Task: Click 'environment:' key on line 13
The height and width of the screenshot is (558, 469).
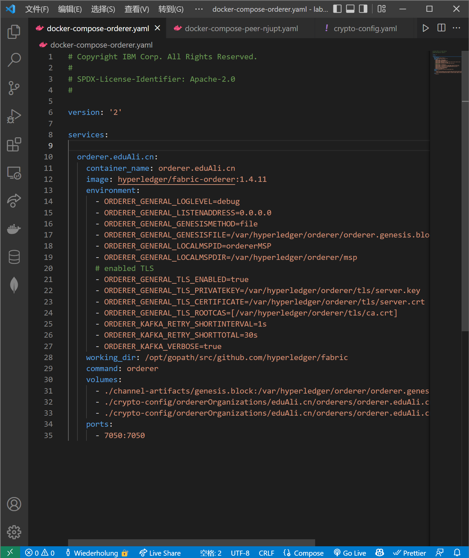Action: coord(113,190)
